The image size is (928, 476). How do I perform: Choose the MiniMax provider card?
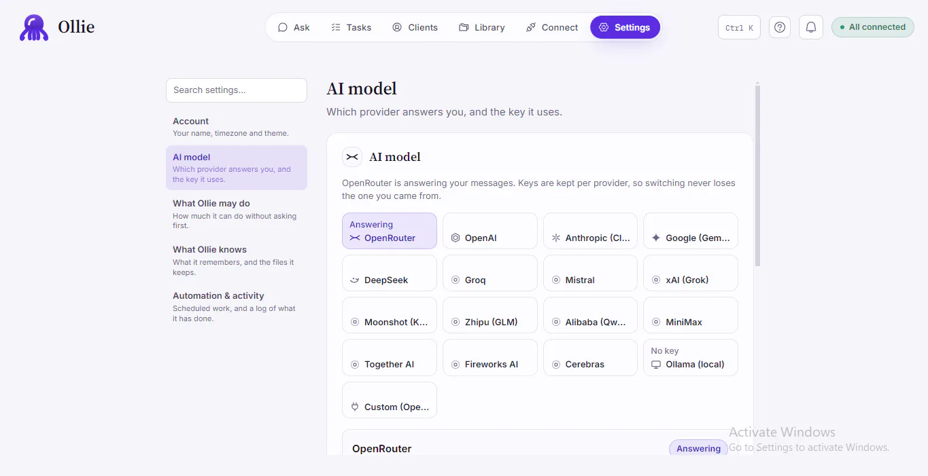pos(691,315)
